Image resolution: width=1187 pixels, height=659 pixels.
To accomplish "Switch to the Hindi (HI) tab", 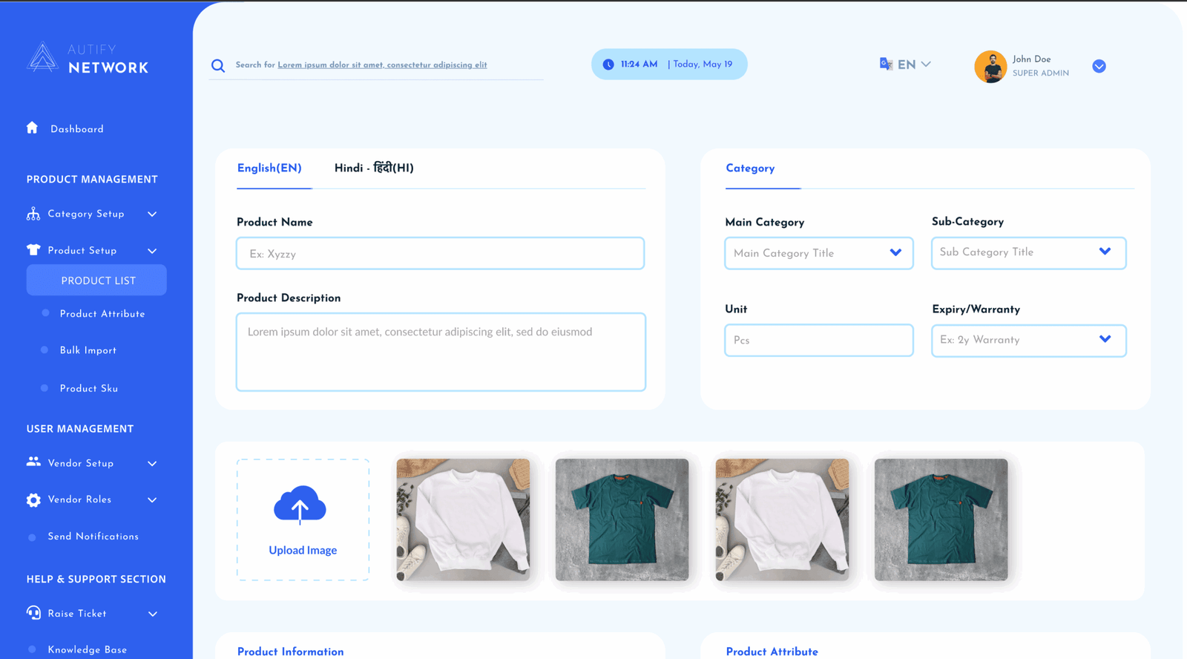I will click(374, 168).
